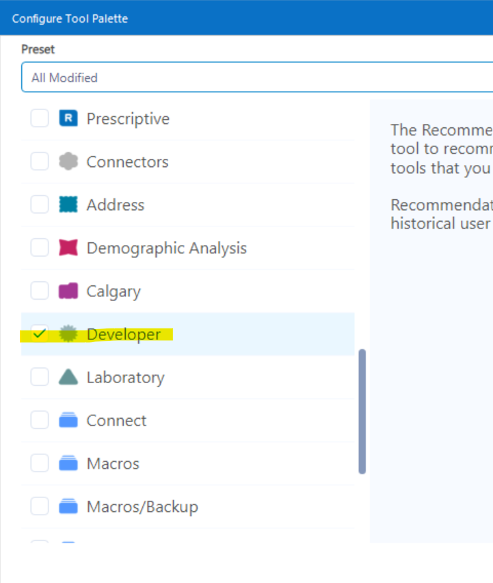Click the pink Demographic Analysis icon
Screen dimensions: 493x583
pyautogui.click(x=68, y=248)
